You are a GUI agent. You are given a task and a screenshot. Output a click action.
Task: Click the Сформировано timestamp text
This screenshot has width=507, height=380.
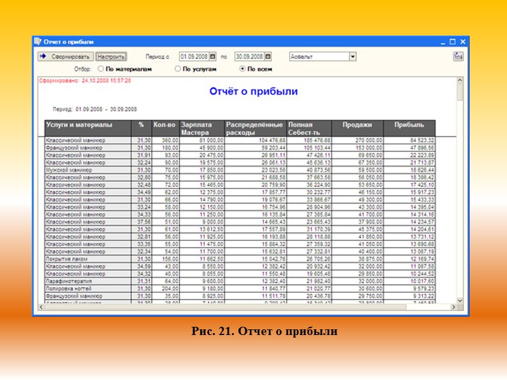[x=85, y=80]
